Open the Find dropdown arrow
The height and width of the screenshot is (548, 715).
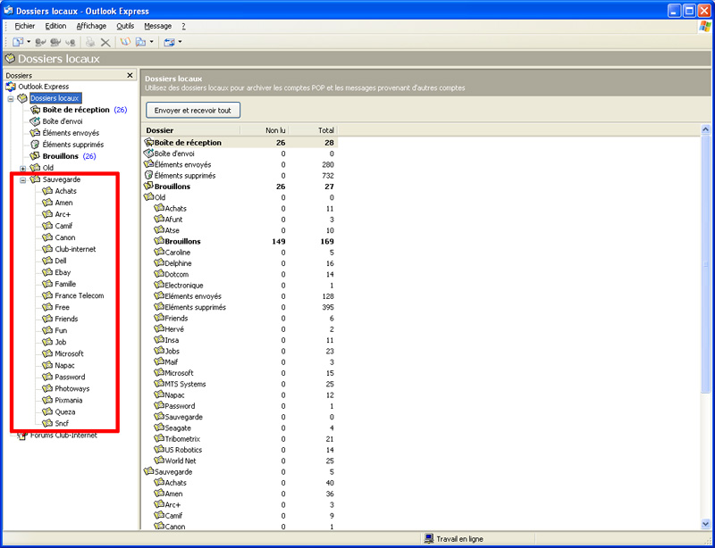(x=151, y=42)
